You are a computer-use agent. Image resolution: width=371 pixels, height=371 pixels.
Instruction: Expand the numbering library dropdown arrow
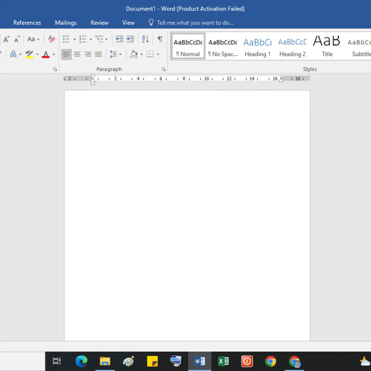[x=91, y=39]
